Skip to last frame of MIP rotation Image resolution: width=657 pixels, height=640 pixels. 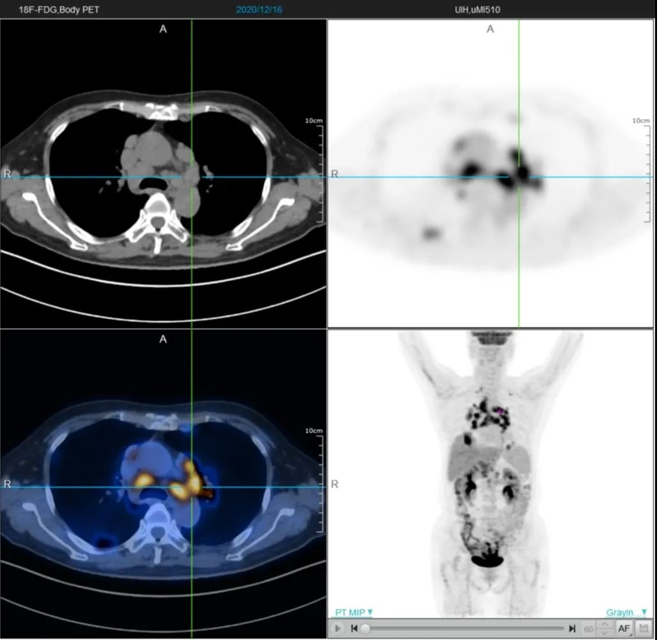pos(572,628)
